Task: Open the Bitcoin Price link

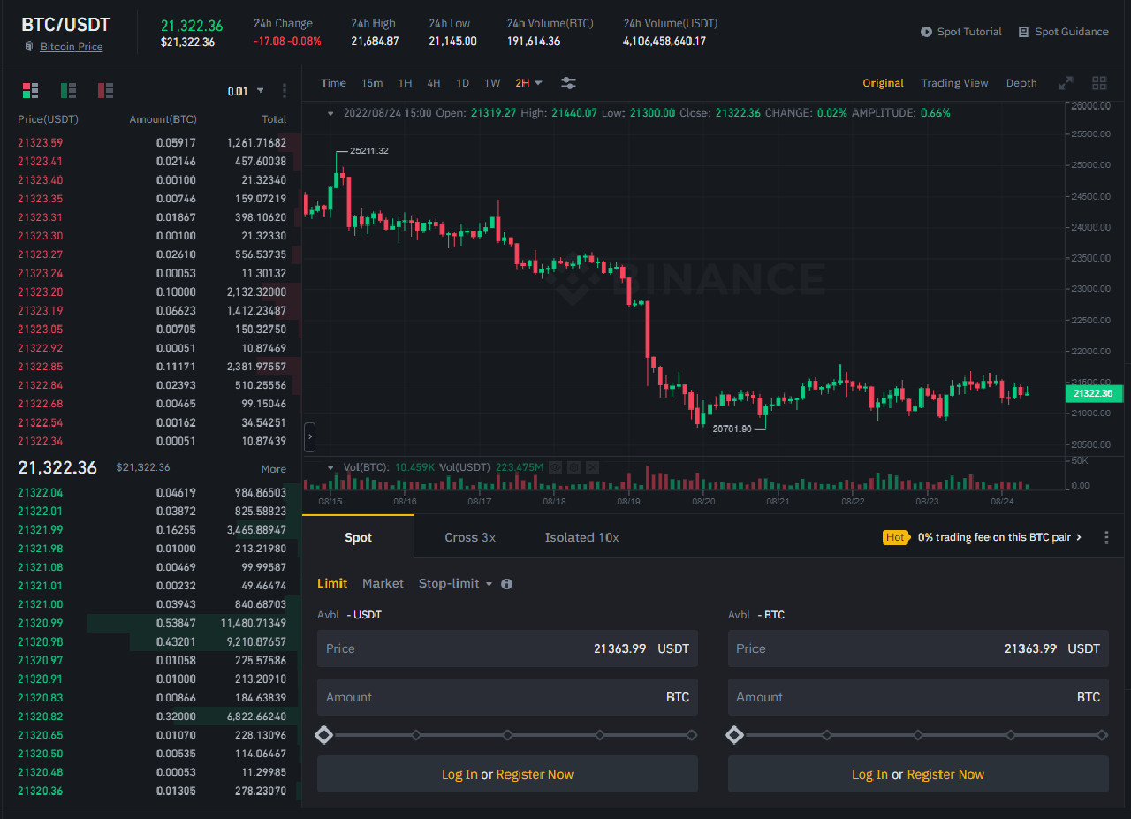Action: click(x=71, y=46)
